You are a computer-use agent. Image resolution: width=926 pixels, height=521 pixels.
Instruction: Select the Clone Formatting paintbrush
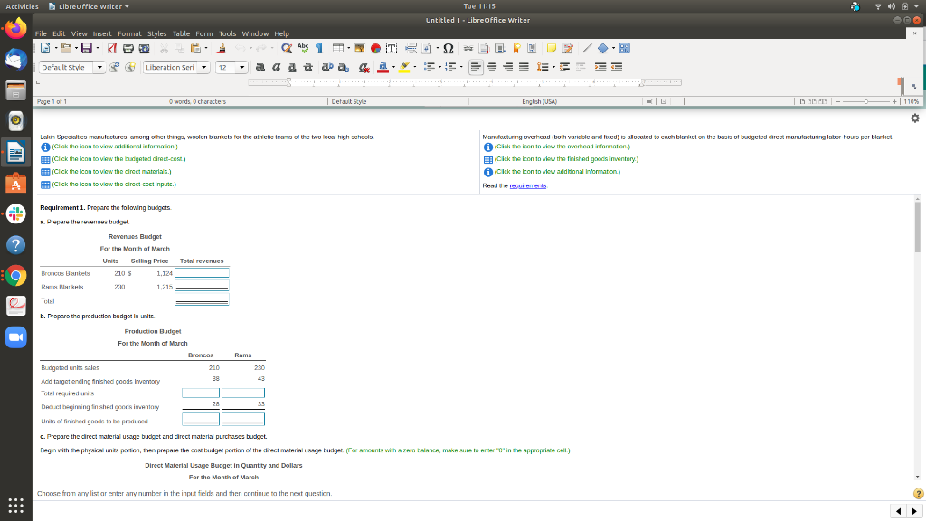pyautogui.click(x=222, y=49)
